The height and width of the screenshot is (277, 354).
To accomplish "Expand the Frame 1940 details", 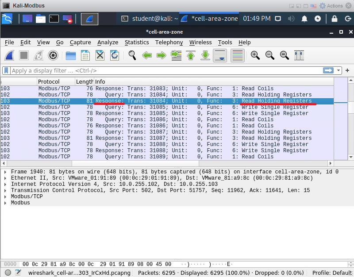I will point(5,172).
